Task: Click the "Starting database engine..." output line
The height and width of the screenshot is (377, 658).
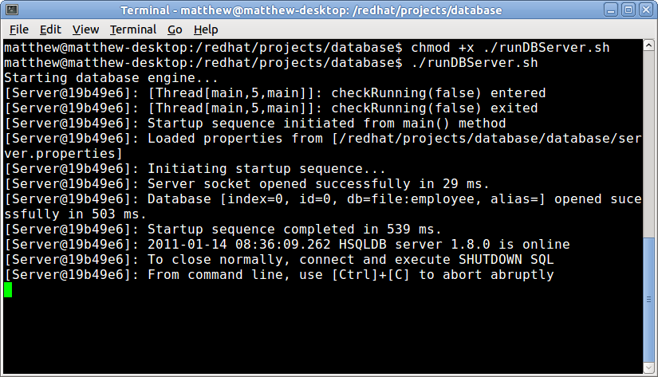Action: coord(111,78)
